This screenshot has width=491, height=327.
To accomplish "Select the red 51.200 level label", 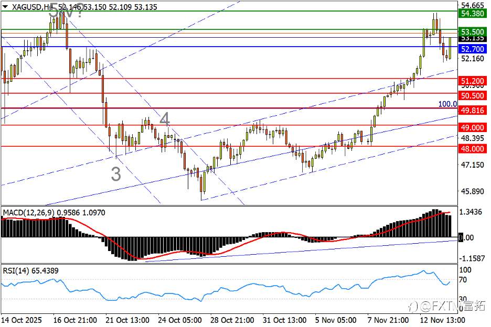I will tap(473, 81).
